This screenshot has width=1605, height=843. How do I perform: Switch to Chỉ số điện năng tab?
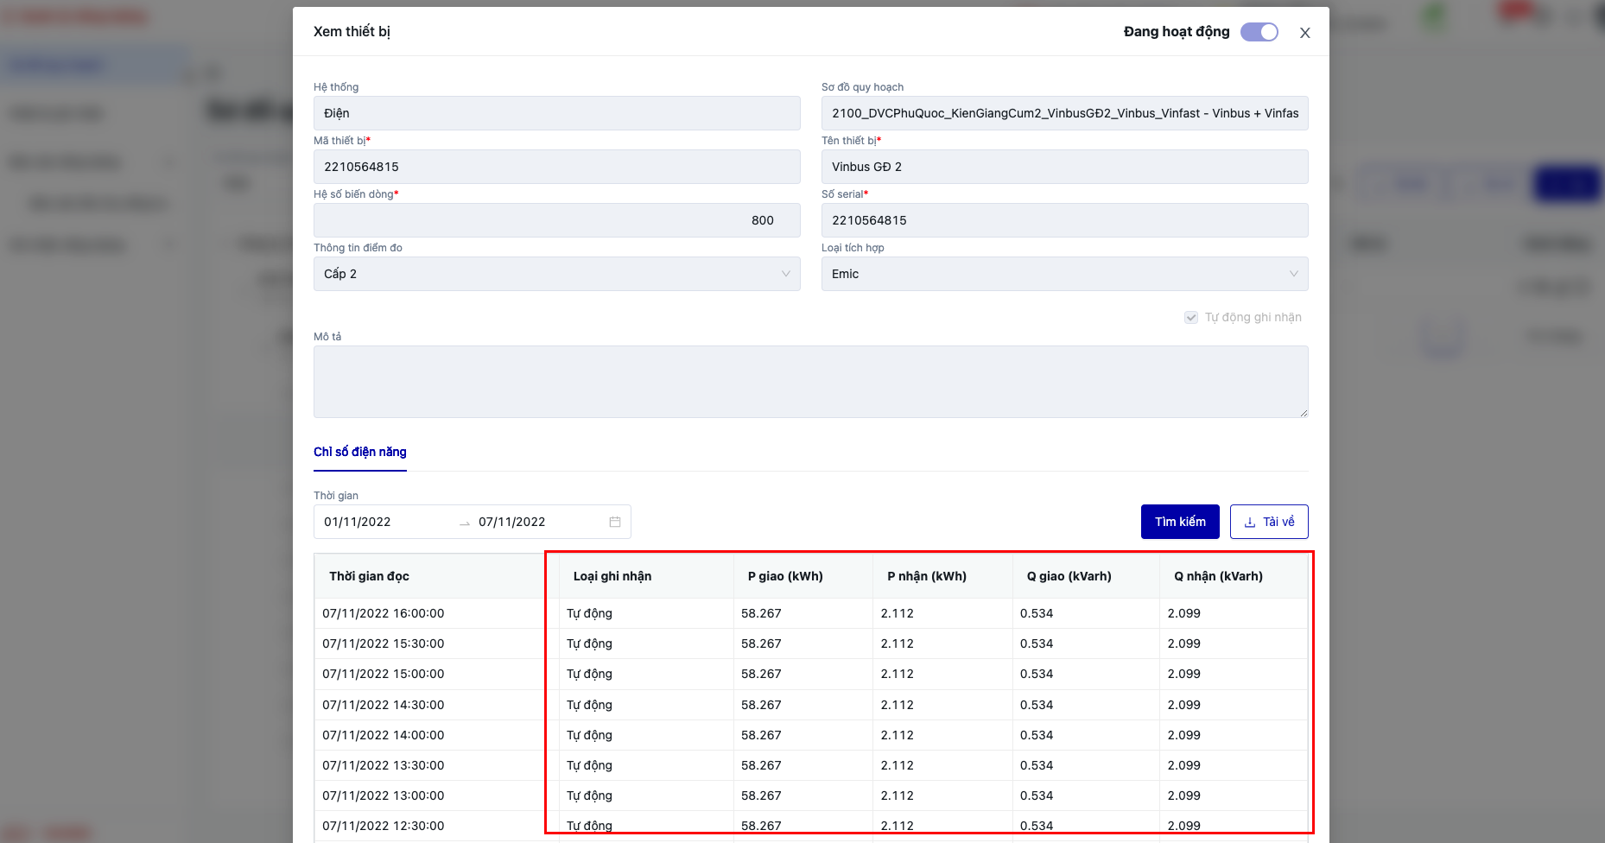pos(359,452)
